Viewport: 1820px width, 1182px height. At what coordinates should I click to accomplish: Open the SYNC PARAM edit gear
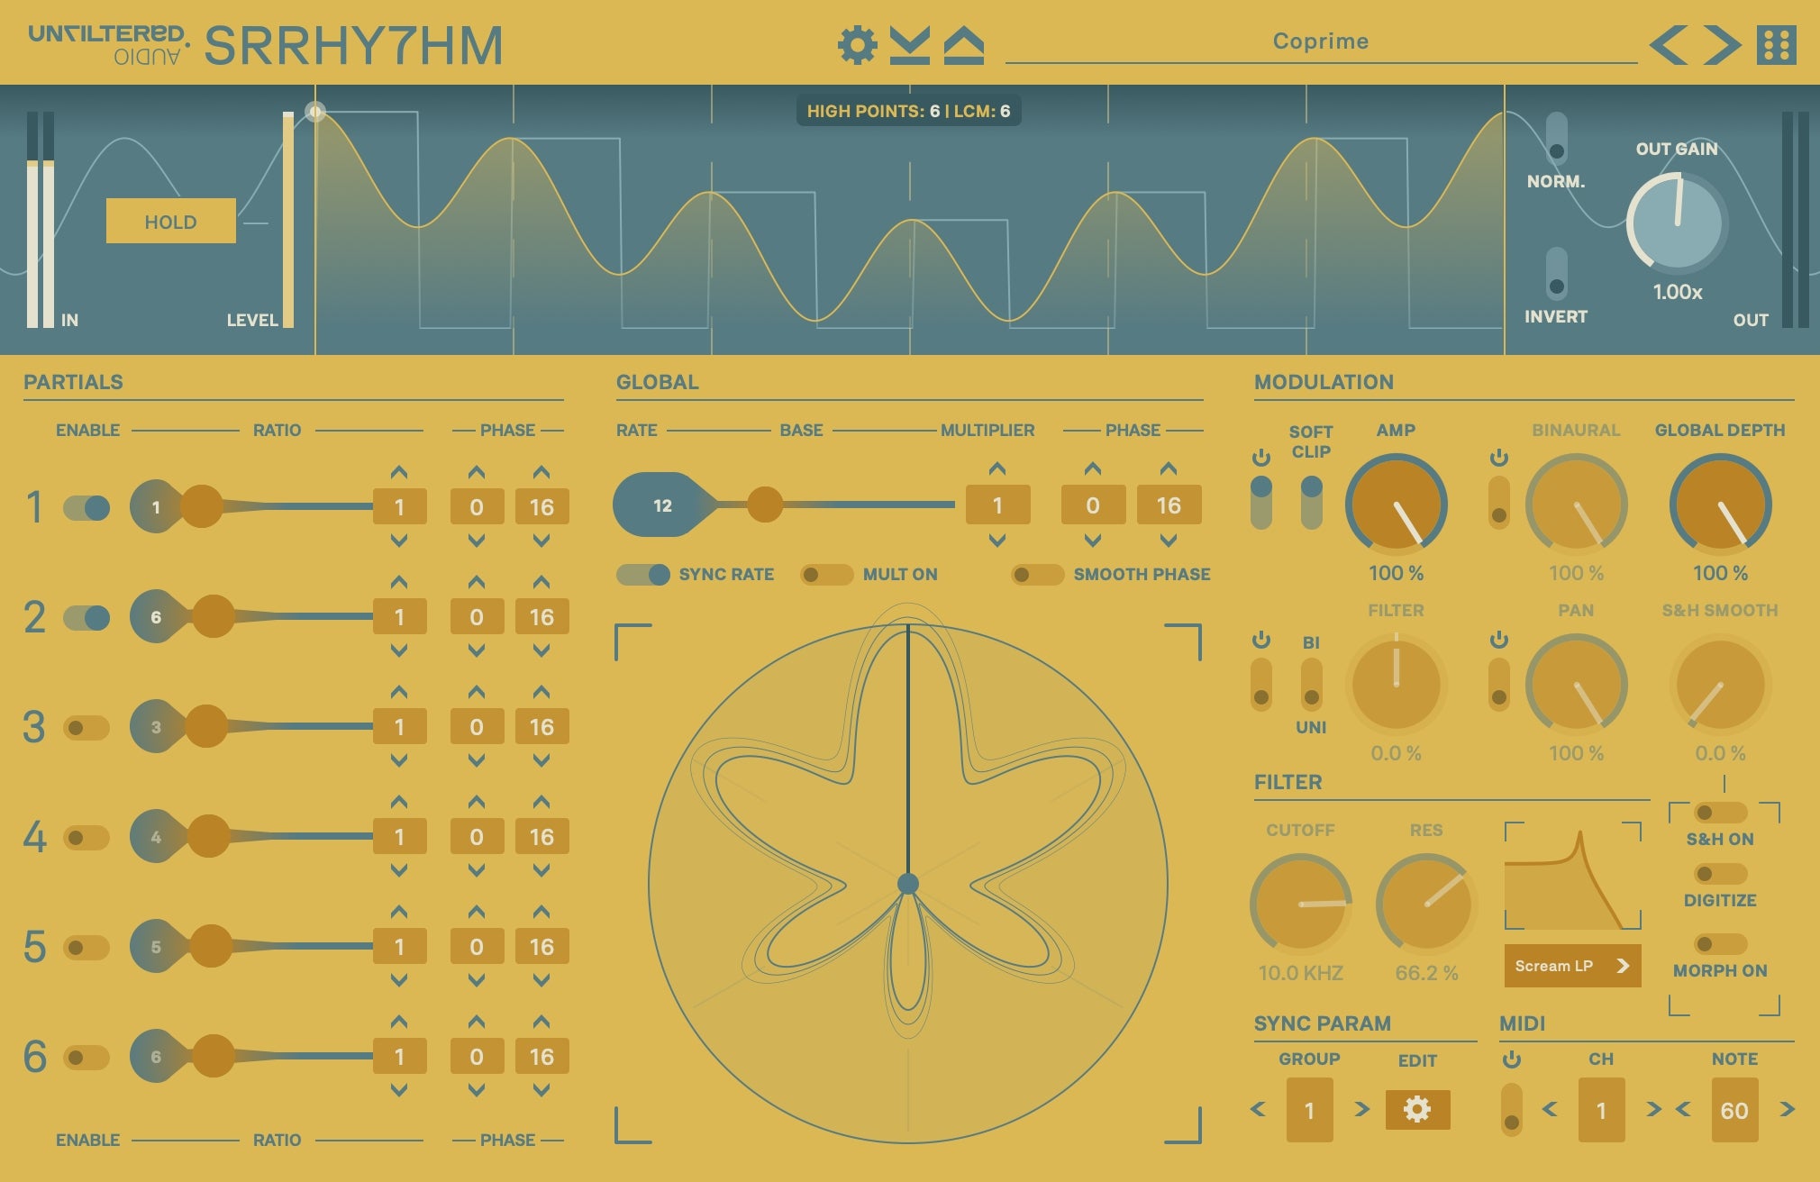point(1417,1109)
